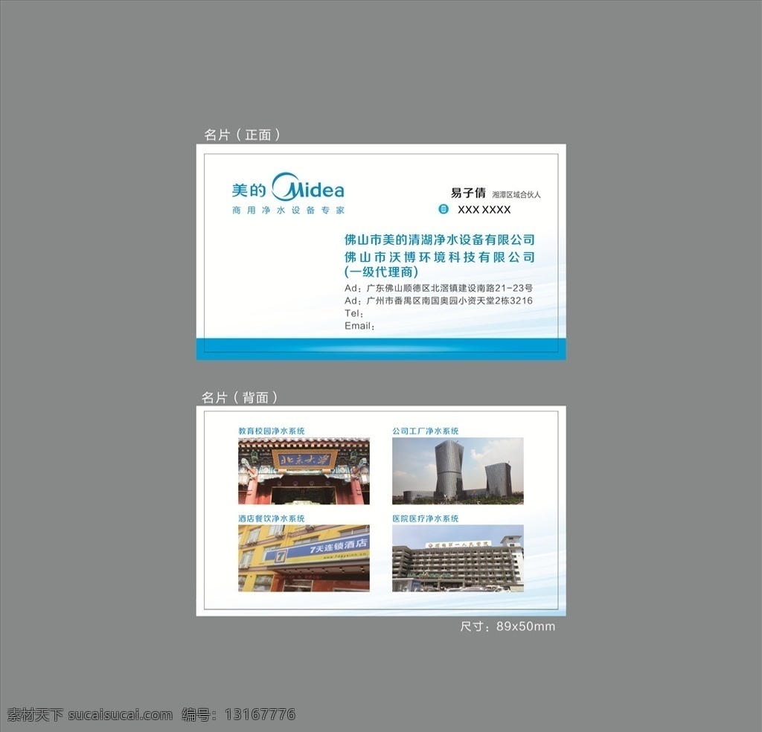Image resolution: width=762 pixels, height=732 pixels.
Task: Click the heading 酒店餐饮净水系统
Action: click(272, 518)
